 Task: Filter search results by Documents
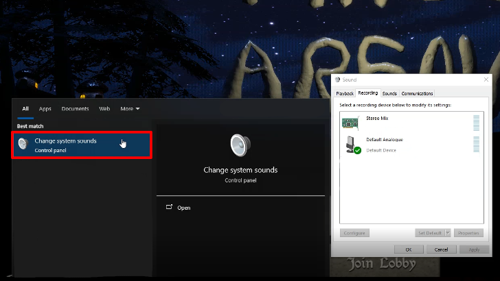76,109
